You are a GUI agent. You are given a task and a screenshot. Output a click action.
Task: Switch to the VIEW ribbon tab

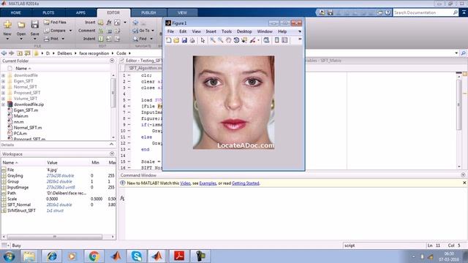click(x=182, y=13)
